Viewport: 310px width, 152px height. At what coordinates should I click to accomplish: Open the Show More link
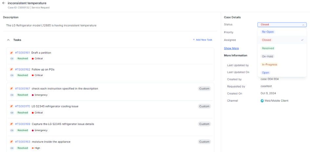(x=231, y=48)
